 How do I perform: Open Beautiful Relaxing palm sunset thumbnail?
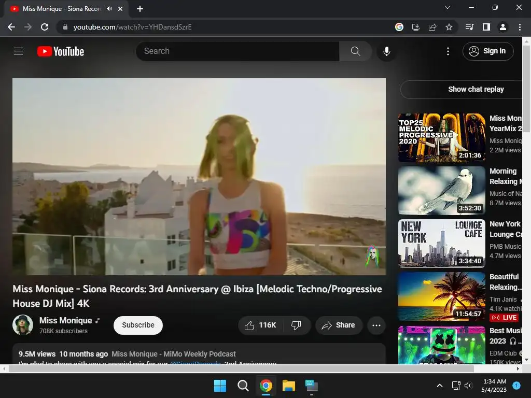click(x=442, y=296)
